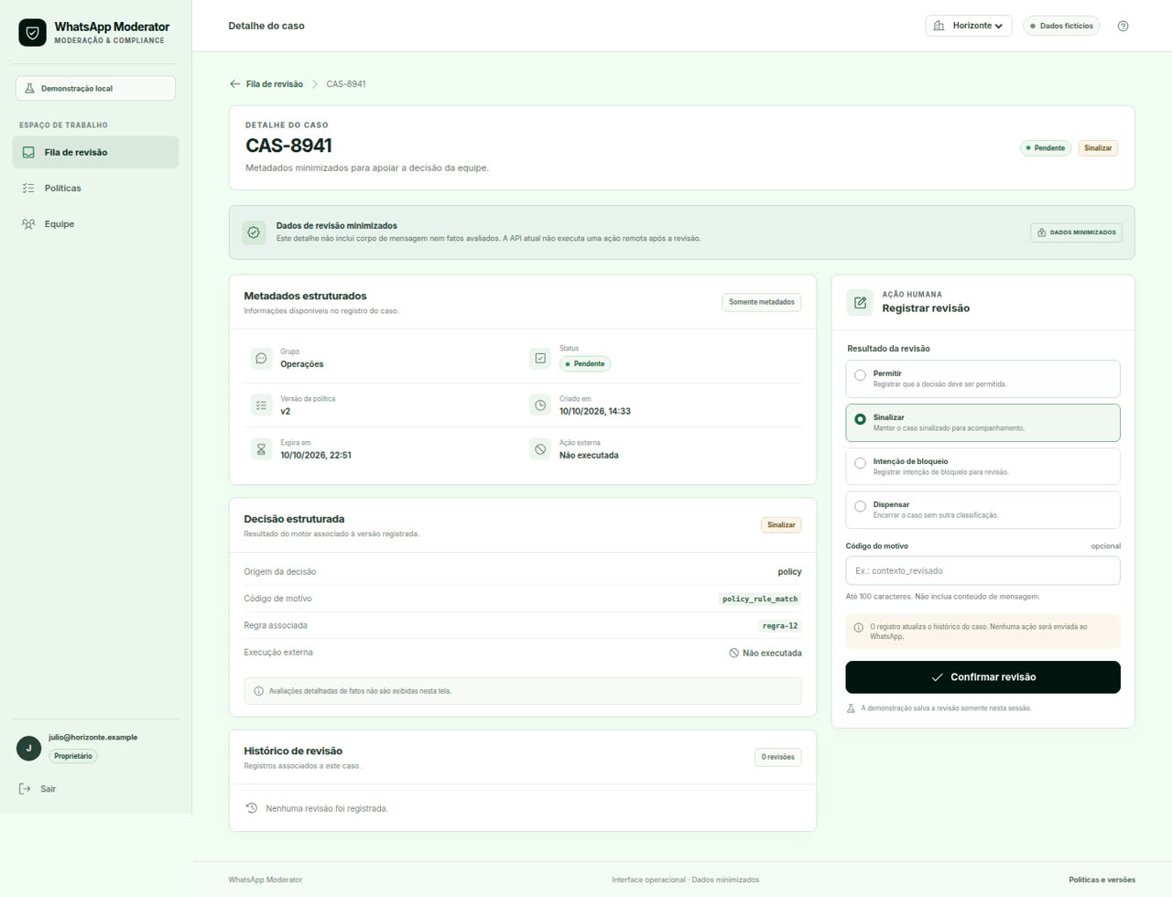Click the Ação externa prohibited icon
The width and height of the screenshot is (1172, 897).
pos(540,449)
